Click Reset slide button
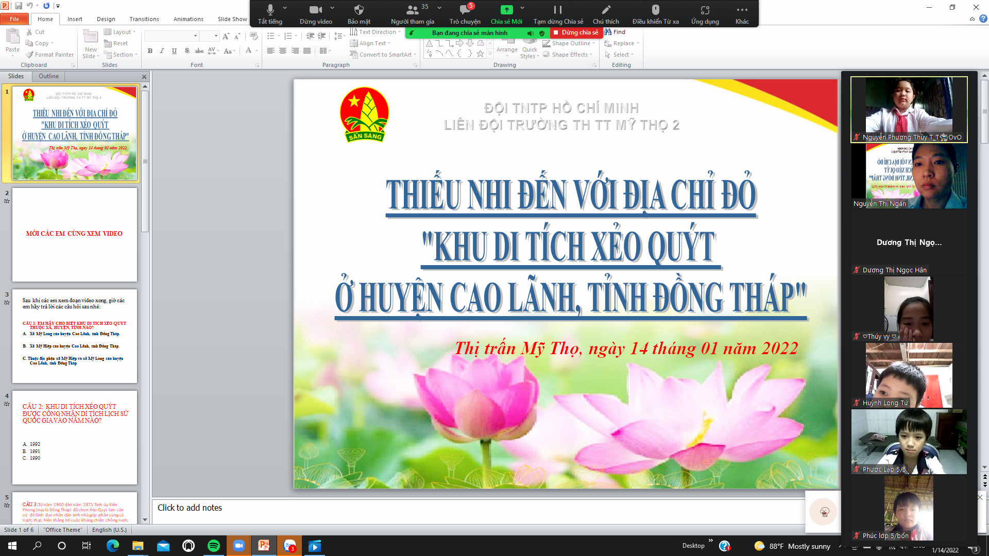Image resolution: width=989 pixels, height=556 pixels. click(116, 43)
